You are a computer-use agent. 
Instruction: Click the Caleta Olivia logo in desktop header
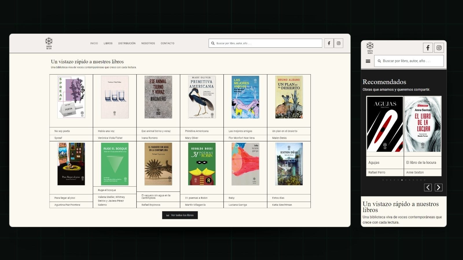tap(49, 43)
